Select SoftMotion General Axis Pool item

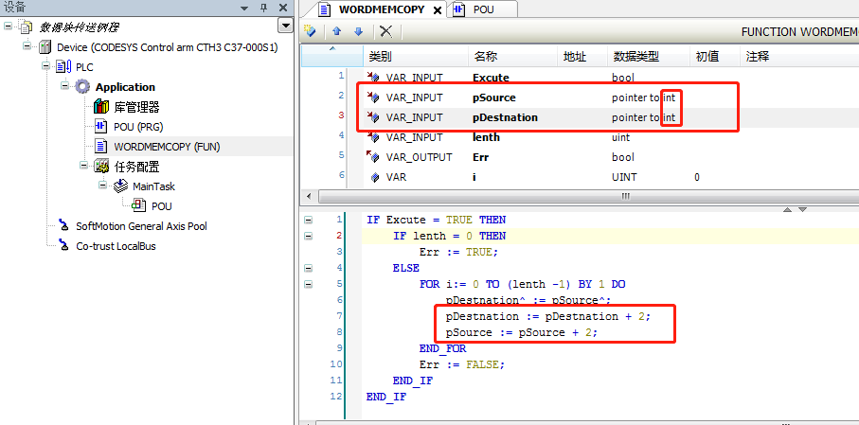141,226
